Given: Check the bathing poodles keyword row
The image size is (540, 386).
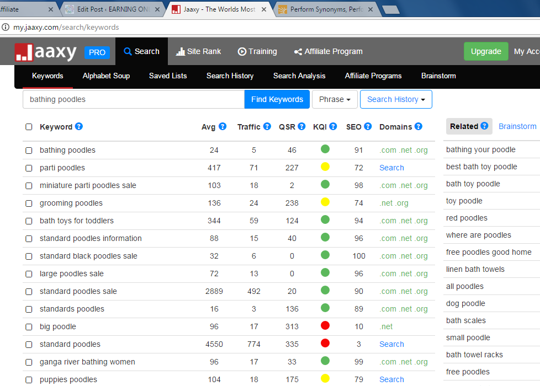Looking at the screenshot, I should (x=29, y=151).
